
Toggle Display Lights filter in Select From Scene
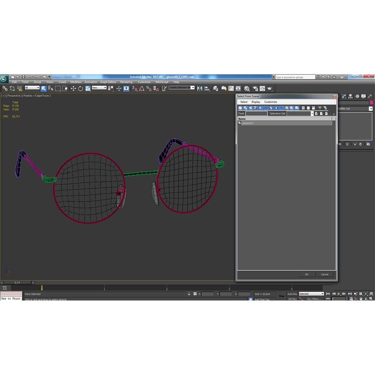(x=251, y=108)
